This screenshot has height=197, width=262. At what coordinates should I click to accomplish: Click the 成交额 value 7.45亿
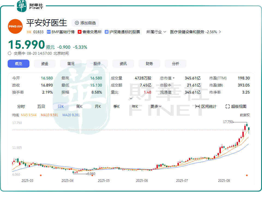(x=146, y=85)
